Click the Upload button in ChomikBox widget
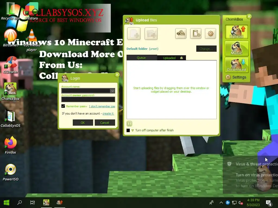The image size is (278, 208). 236,32
